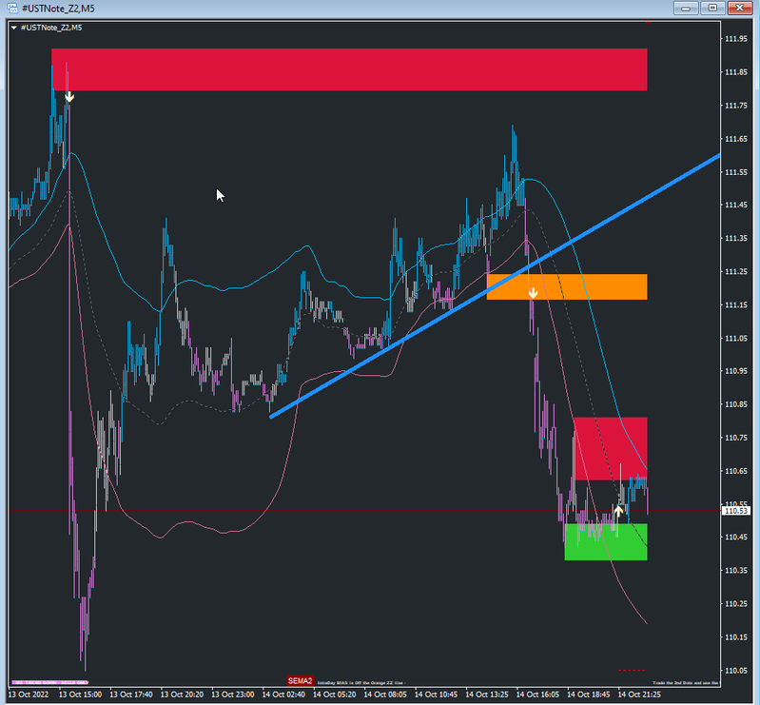
Task: Click the 111.95 price scale label
Action: click(736, 39)
